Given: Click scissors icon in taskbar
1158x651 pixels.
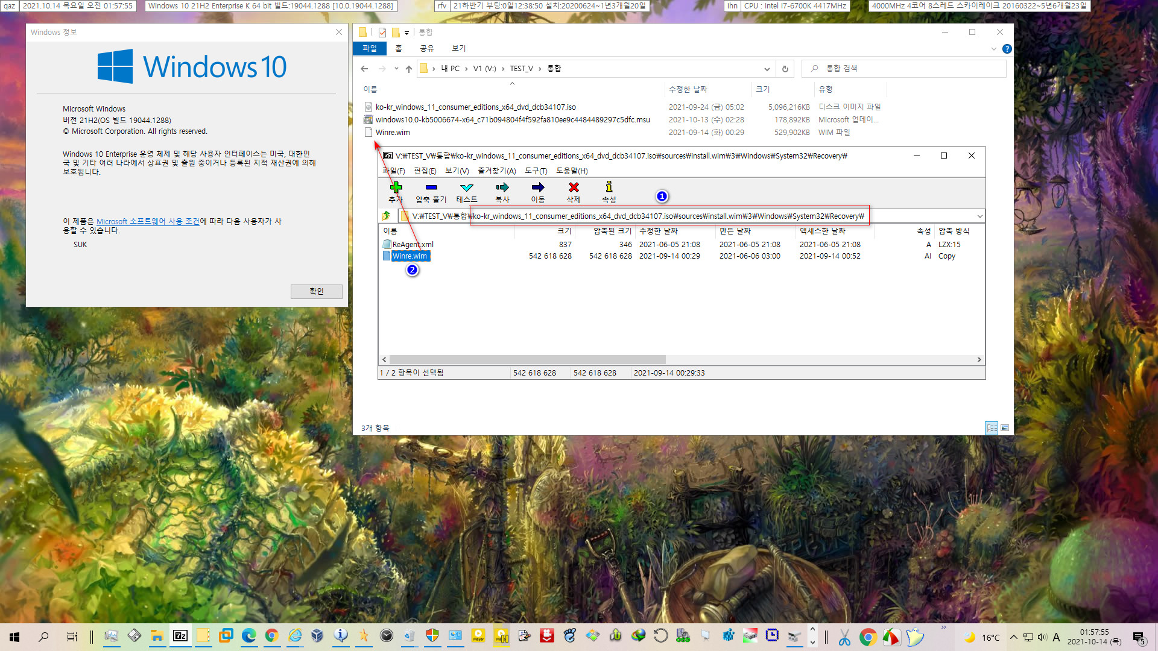Looking at the screenshot, I should (844, 637).
